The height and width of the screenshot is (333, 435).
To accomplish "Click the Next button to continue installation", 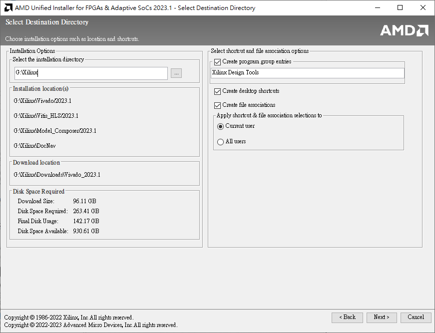I will pyautogui.click(x=381, y=317).
